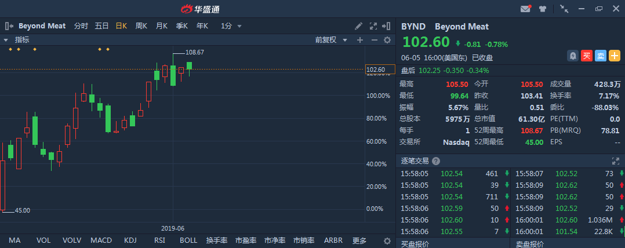Open tick trades help question mark
Viewport: 625px width, 248px height.
436,161
